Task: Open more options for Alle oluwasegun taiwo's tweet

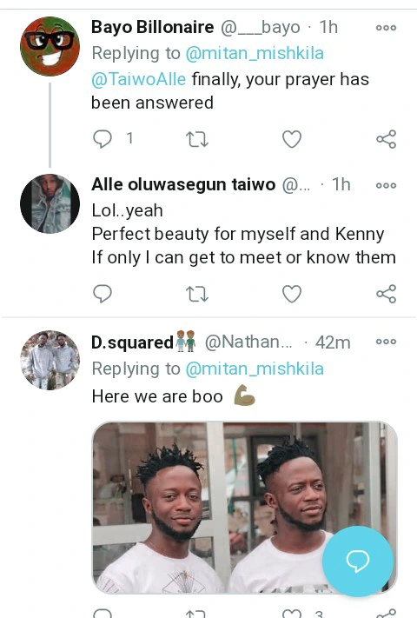Action: [x=386, y=185]
